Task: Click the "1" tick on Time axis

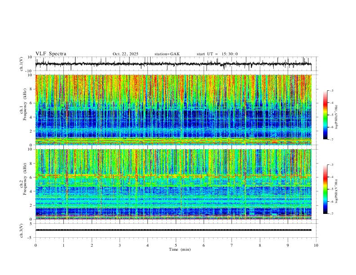Action: tap(64, 245)
